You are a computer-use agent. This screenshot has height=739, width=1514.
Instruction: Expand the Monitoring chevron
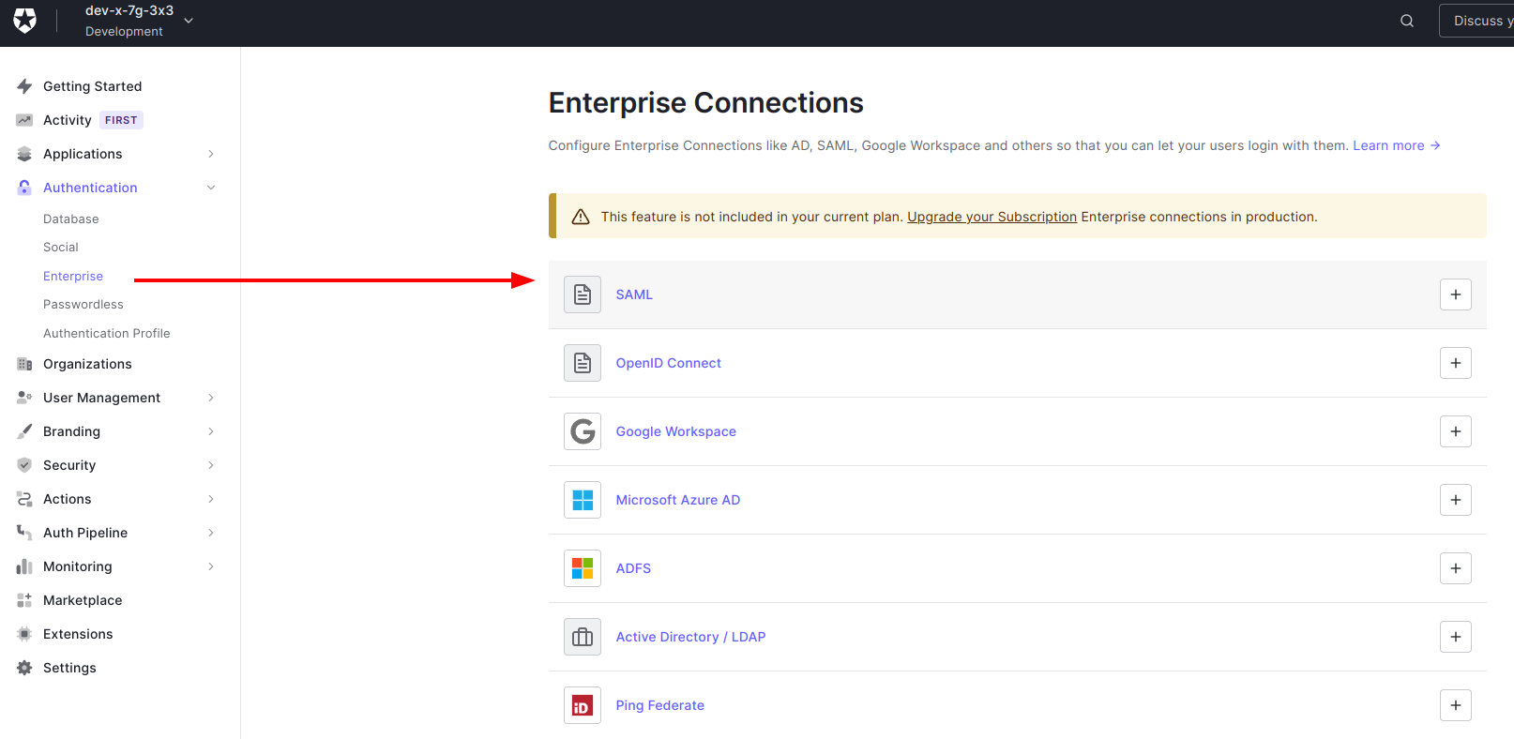[211, 566]
